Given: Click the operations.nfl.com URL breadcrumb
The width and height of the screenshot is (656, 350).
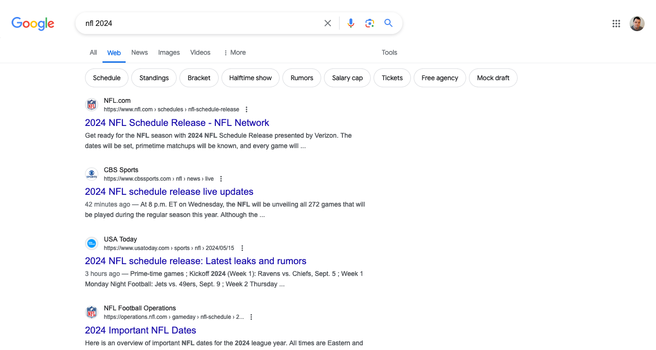Looking at the screenshot, I should pyautogui.click(x=174, y=317).
